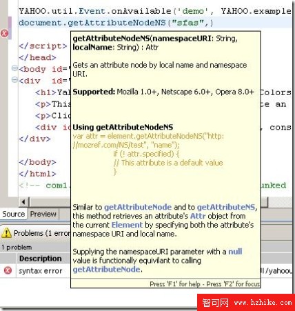Open the null link in tooltip

(235, 252)
